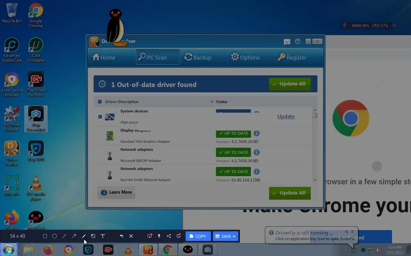Select Avast Secure Browser desktop icon
The image size is (411, 256).
tap(12, 84)
